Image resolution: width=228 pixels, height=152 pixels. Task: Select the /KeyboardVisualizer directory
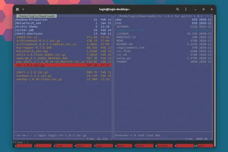[x=63, y=19]
